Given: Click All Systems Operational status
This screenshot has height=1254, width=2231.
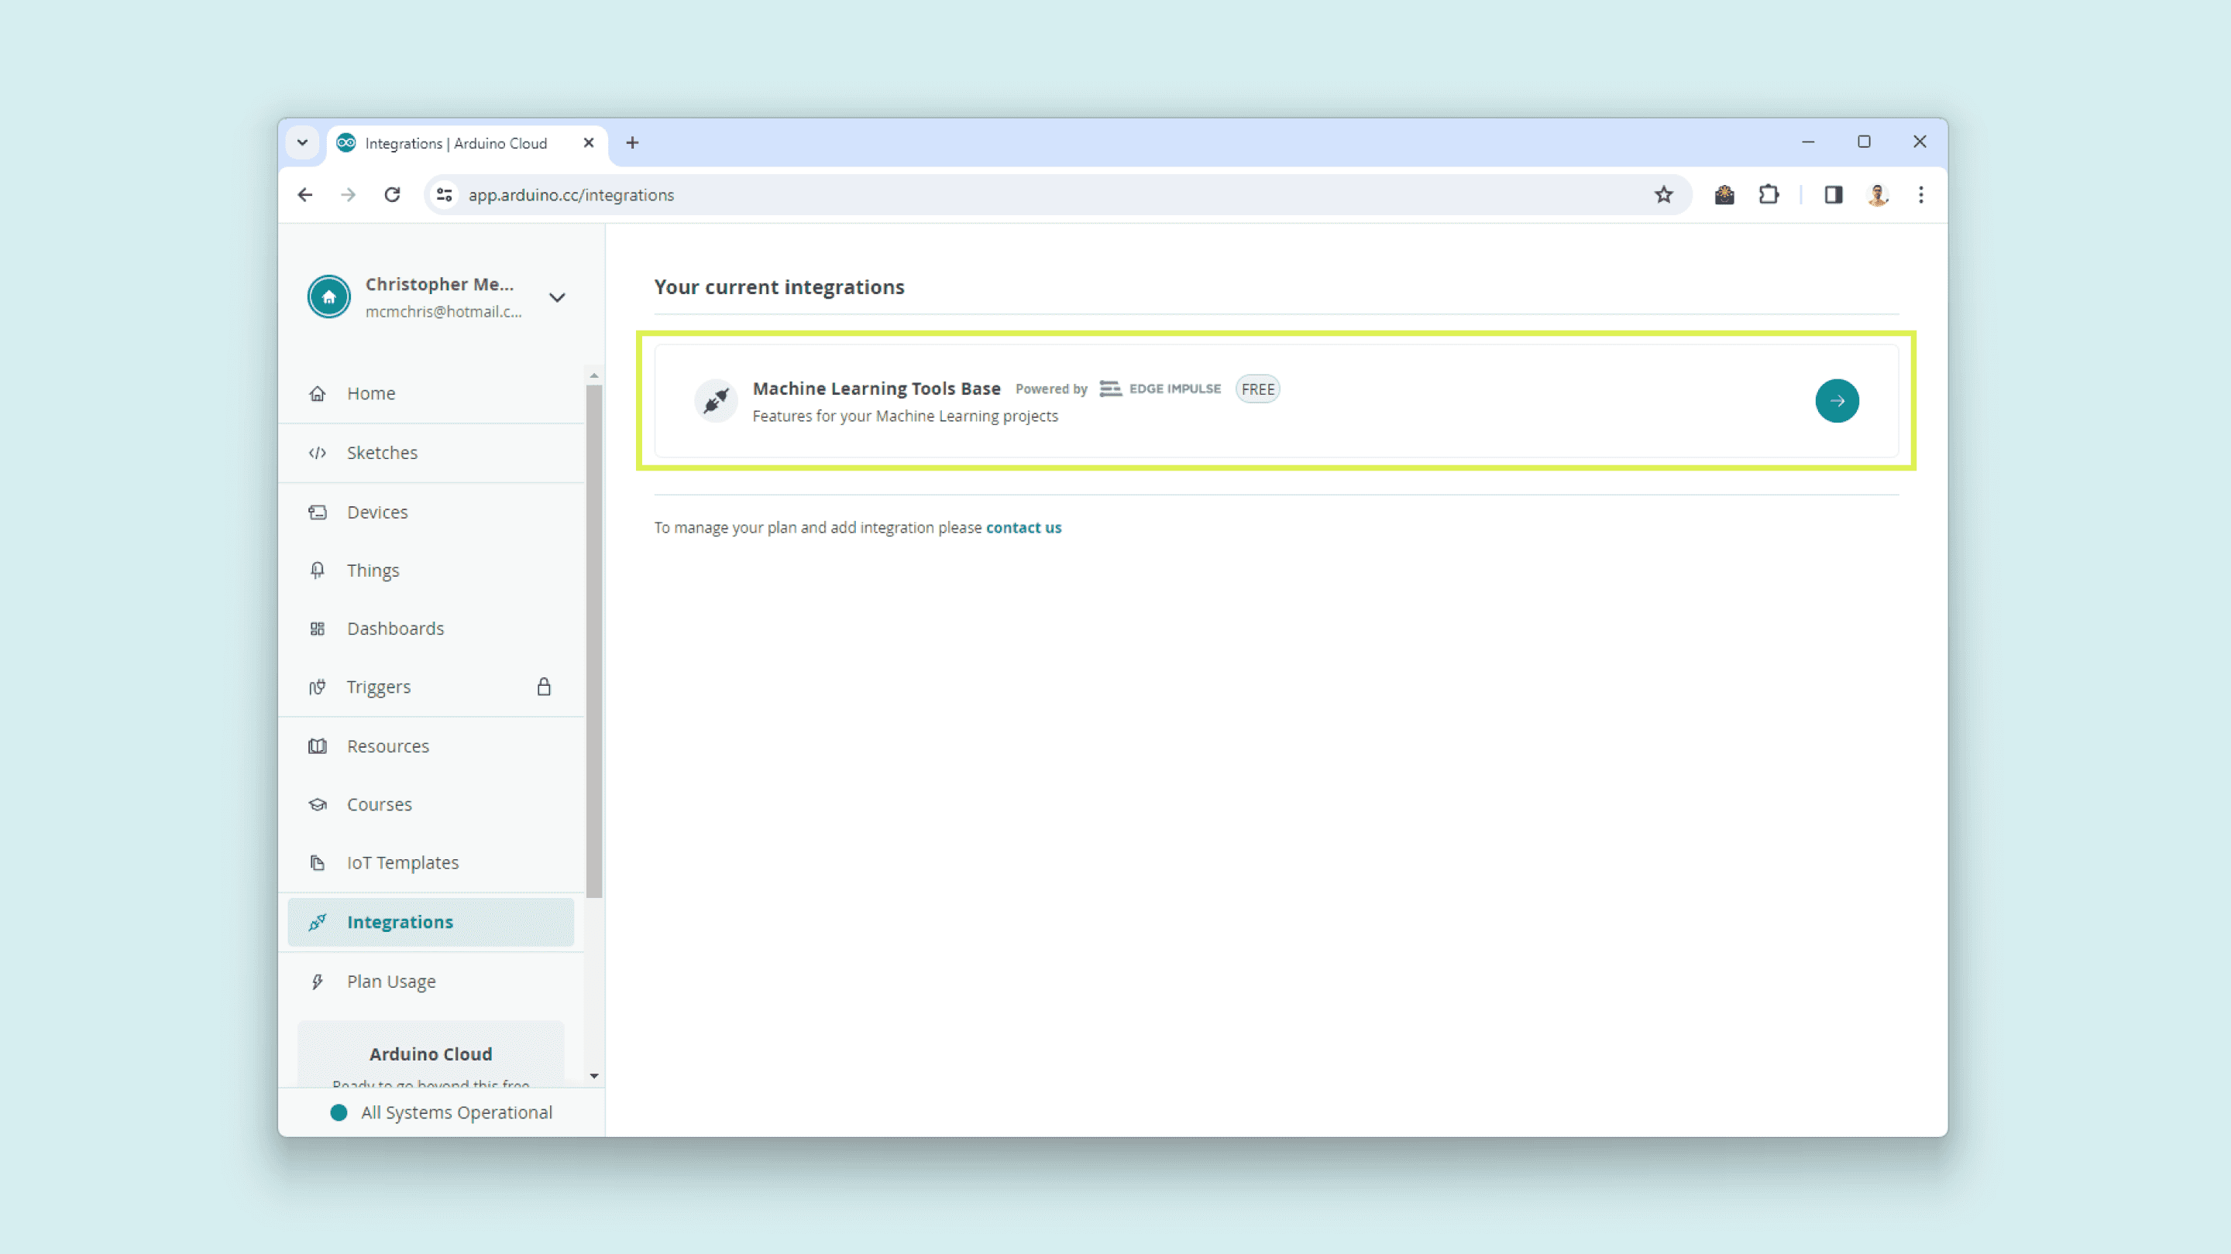Looking at the screenshot, I should click(455, 1112).
